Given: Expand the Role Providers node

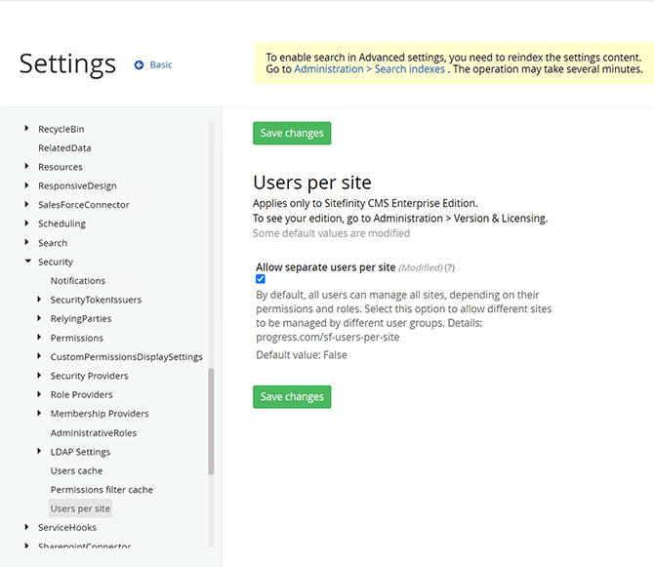Looking at the screenshot, I should [x=40, y=394].
